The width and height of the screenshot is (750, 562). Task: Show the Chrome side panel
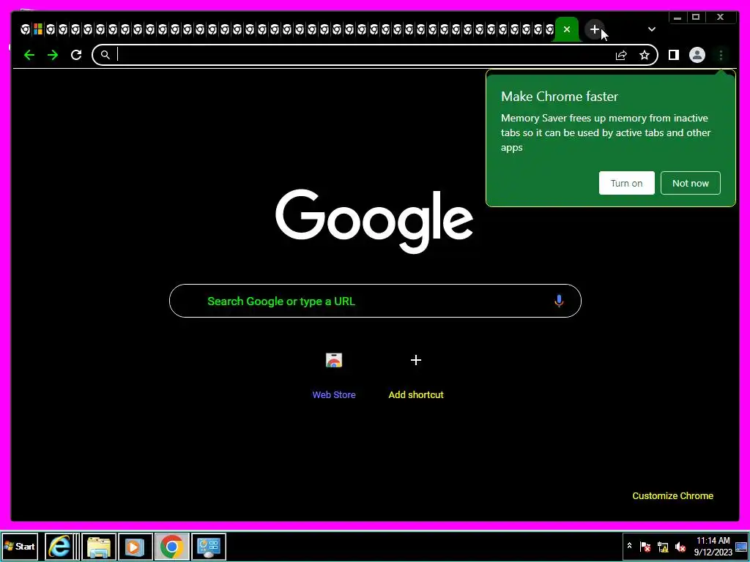pyautogui.click(x=674, y=55)
